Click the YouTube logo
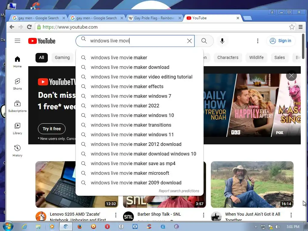Viewport: 308px width, 231px height. point(42,41)
